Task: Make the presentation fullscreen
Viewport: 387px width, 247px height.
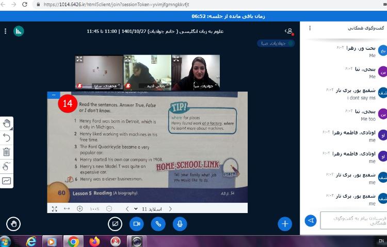Action: (55, 209)
